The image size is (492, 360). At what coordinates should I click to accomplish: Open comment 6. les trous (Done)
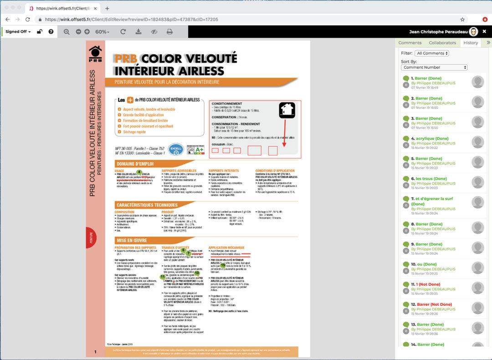click(429, 179)
